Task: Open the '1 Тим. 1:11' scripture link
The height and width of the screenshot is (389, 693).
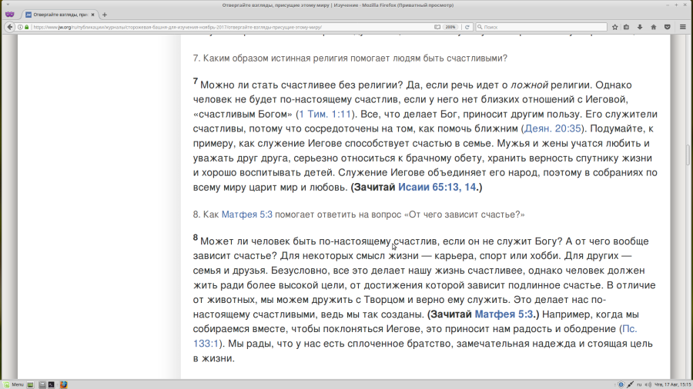Action: pyautogui.click(x=325, y=115)
